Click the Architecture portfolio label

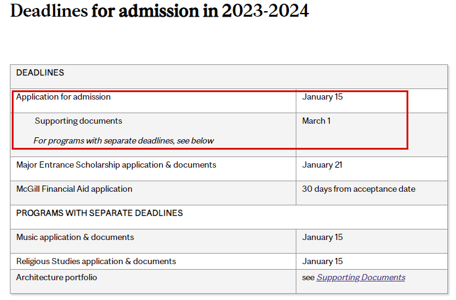pos(56,278)
